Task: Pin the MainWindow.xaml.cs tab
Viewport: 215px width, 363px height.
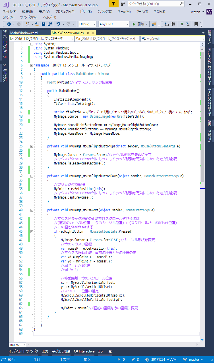Action: [x=88, y=33]
